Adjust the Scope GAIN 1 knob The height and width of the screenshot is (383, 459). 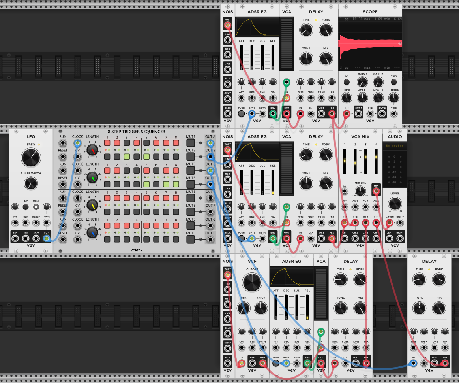click(362, 82)
